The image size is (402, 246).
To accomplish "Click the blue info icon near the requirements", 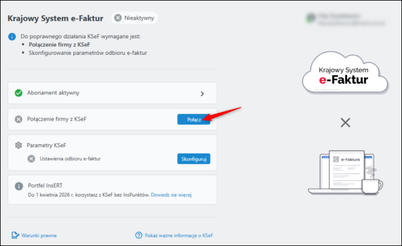I will pos(12,36).
